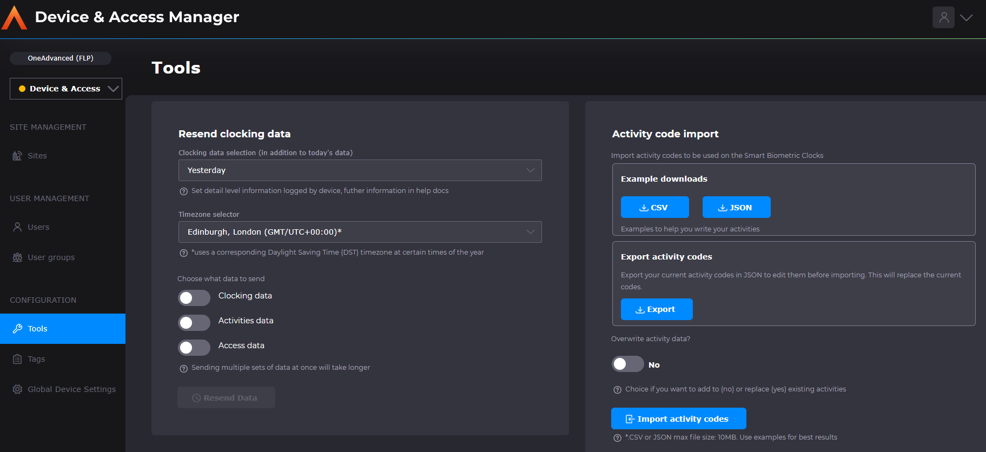Click the Advanced flame logo icon
The height and width of the screenshot is (452, 986).
15,18
